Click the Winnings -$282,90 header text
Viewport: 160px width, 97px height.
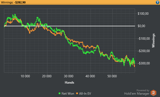(13, 2)
